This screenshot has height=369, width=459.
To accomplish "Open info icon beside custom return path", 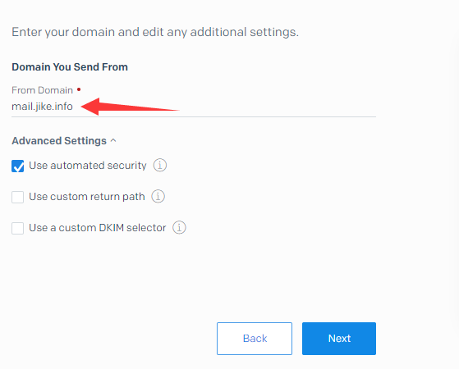I will click(158, 196).
